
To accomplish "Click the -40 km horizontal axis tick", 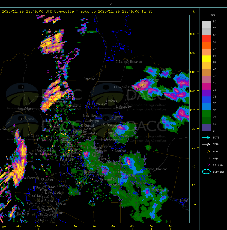I will [18, 226].
